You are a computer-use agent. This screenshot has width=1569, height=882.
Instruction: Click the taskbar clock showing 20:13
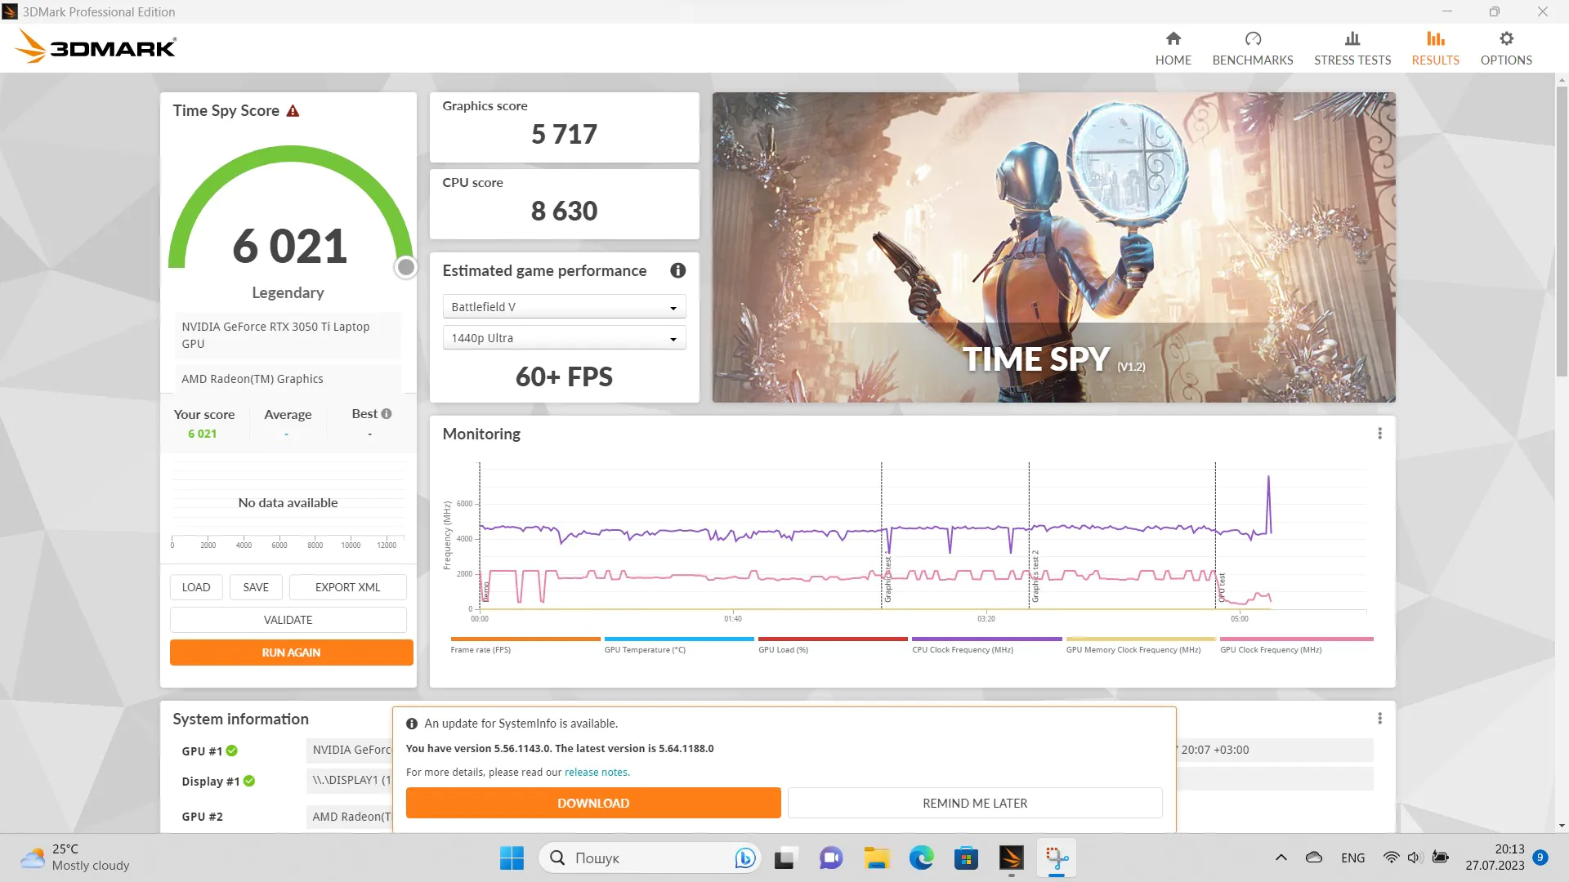coord(1494,857)
